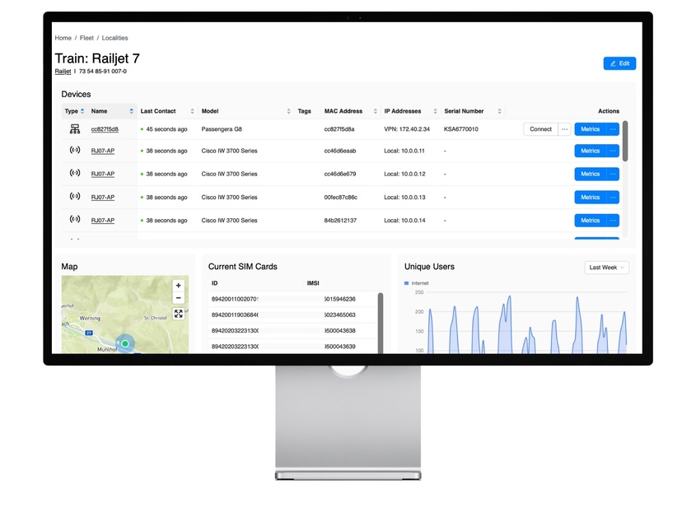The height and width of the screenshot is (522, 696).
Task: Open more options next to the Connect button
Action: 564,129
